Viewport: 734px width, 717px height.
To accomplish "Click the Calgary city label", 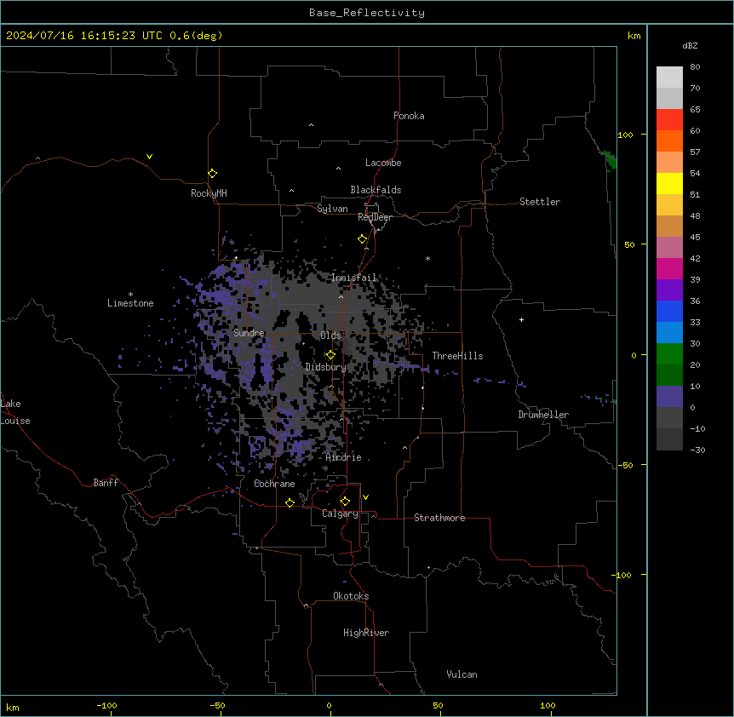I will tap(341, 513).
